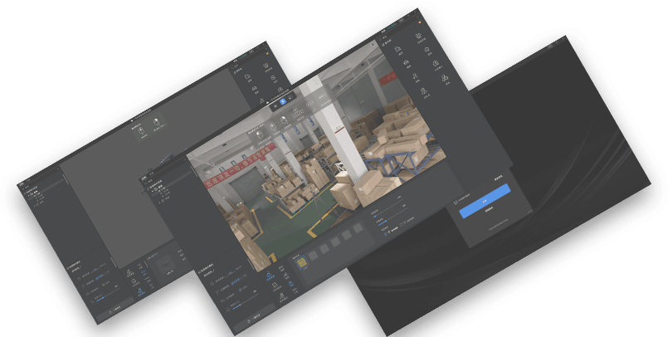Select the top row of back-left window's project tree
Screen dimensions: 668x337
35,192
